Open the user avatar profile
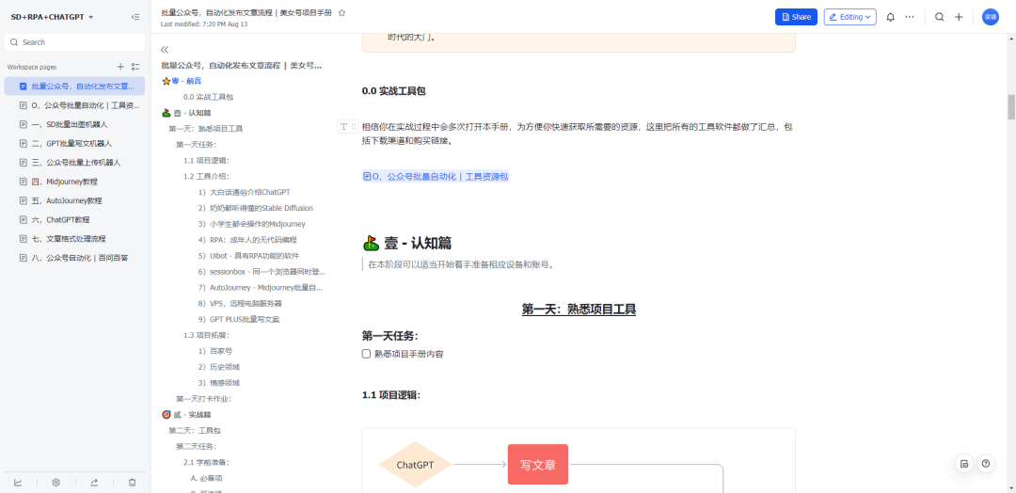The height and width of the screenshot is (493, 1016). click(990, 18)
